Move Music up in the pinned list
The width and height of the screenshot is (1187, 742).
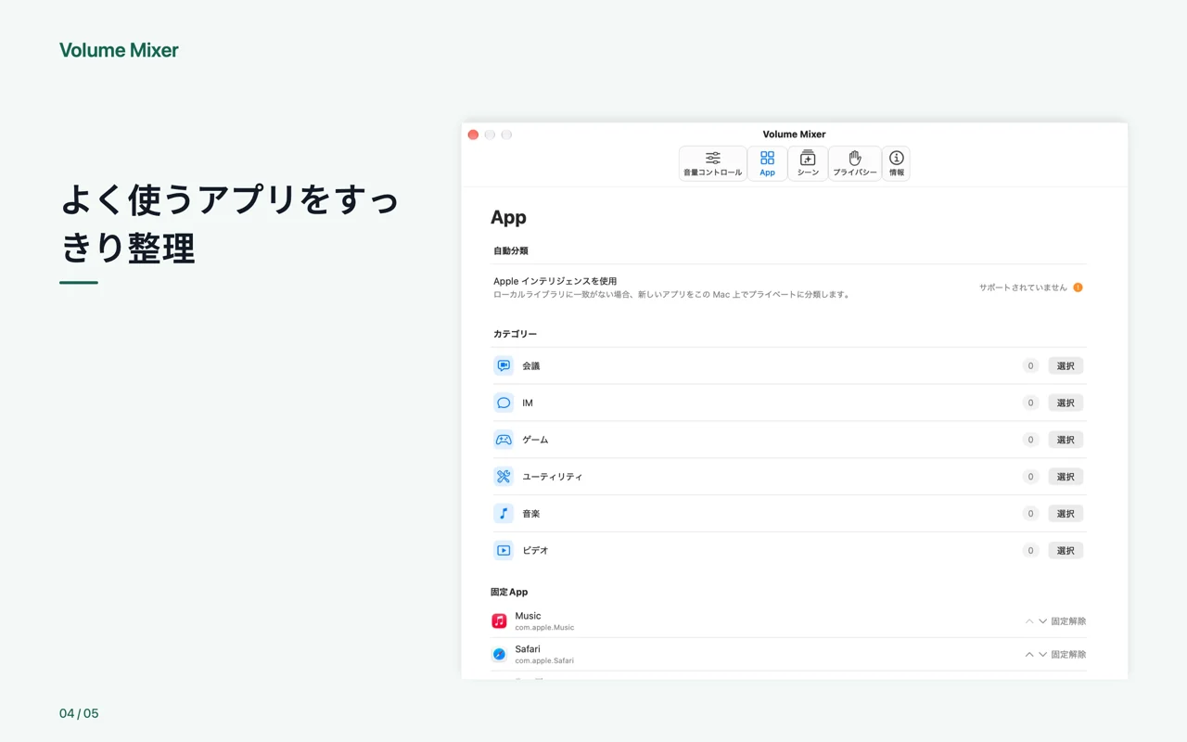click(1029, 621)
